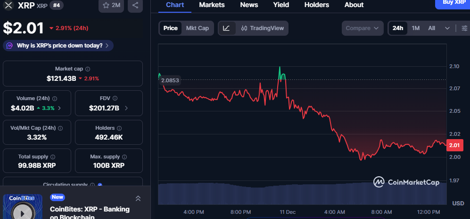470x219 pixels.
Task: Select the 1M time range
Action: pos(415,28)
